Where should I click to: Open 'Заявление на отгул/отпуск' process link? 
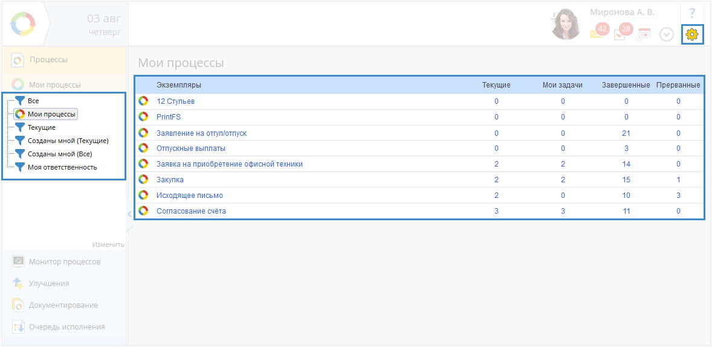click(x=201, y=133)
